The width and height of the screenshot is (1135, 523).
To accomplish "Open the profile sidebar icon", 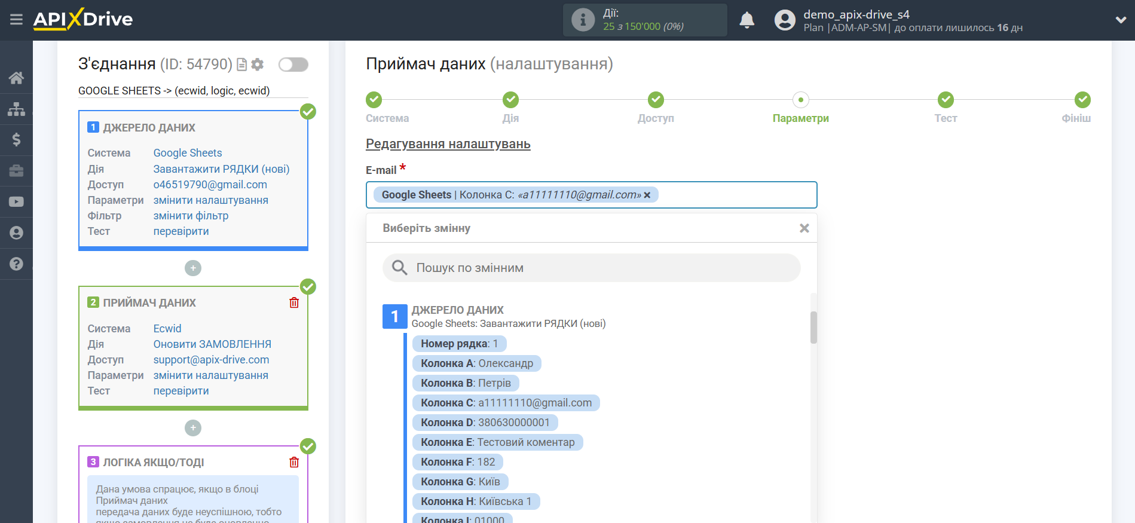I will click(x=16, y=233).
